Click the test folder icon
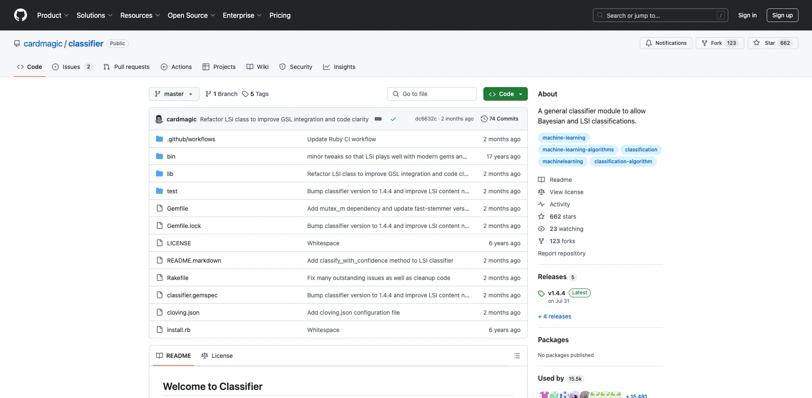Screen dimensions: 812x398 pos(159,191)
